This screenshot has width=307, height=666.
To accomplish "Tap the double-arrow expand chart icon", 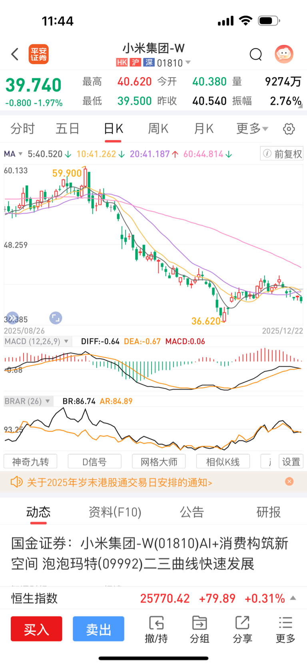I will point(12,318).
